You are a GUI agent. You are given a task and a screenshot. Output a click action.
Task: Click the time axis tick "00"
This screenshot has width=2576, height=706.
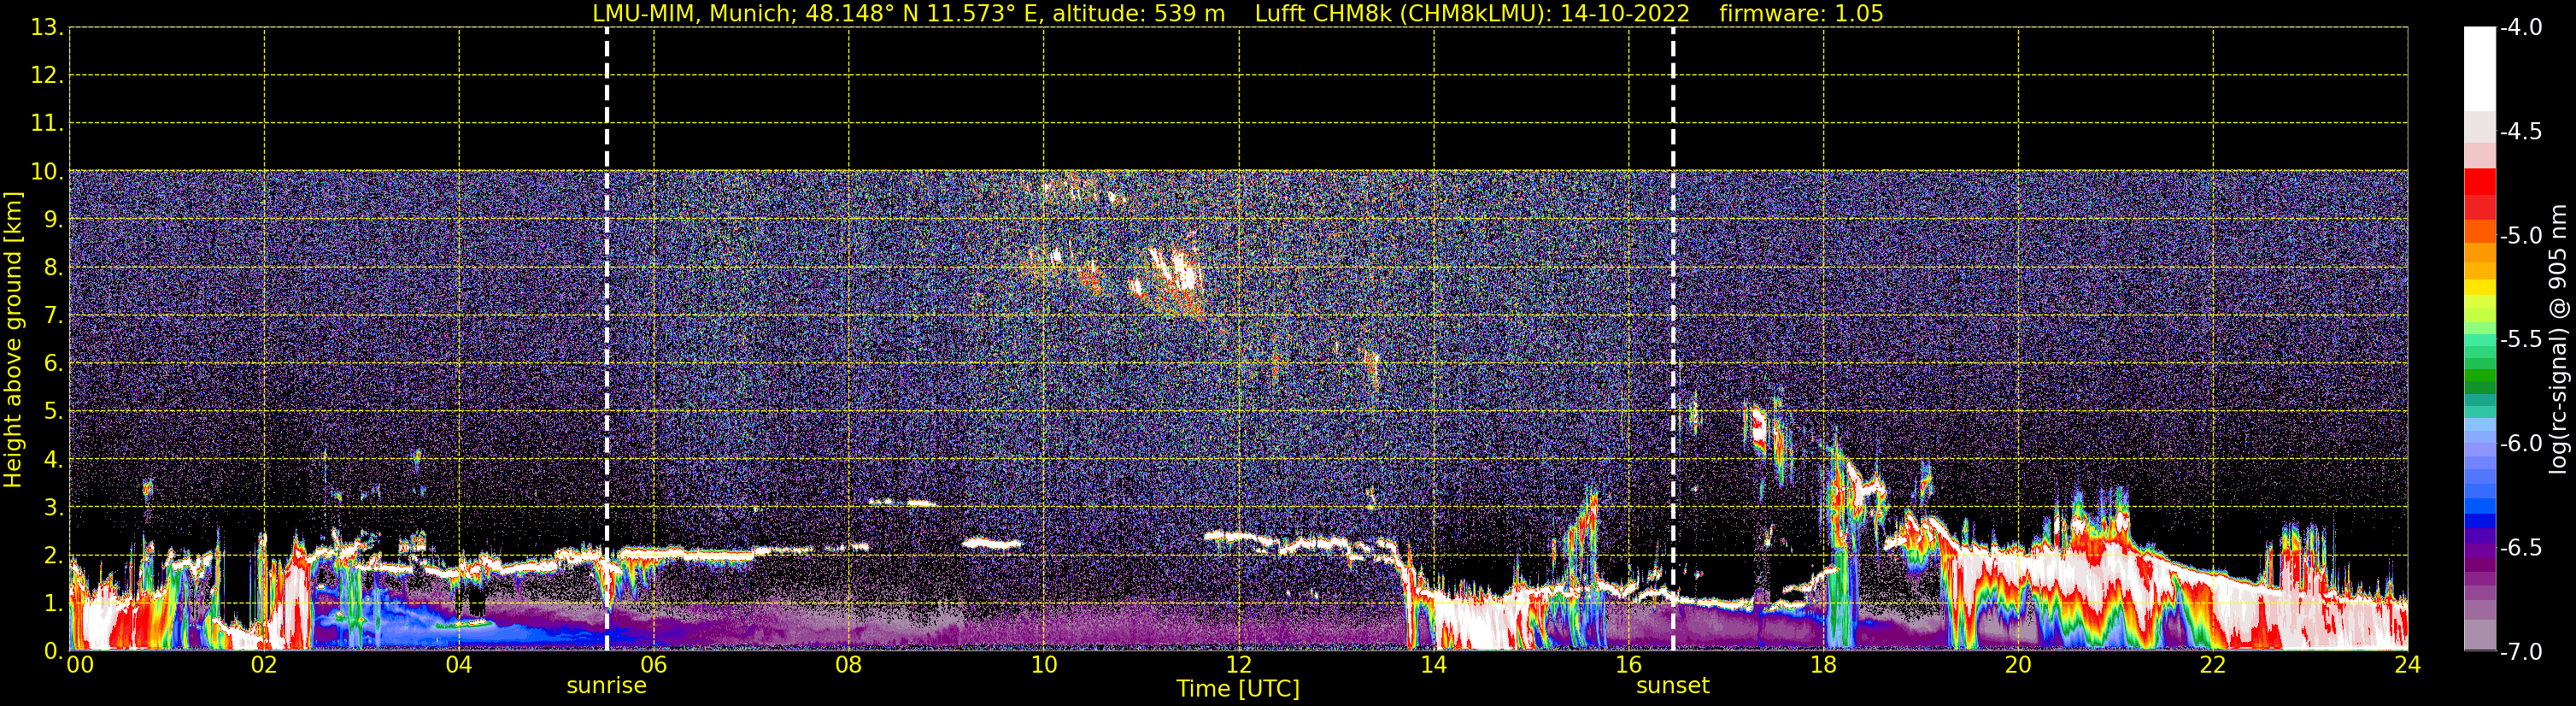point(80,665)
